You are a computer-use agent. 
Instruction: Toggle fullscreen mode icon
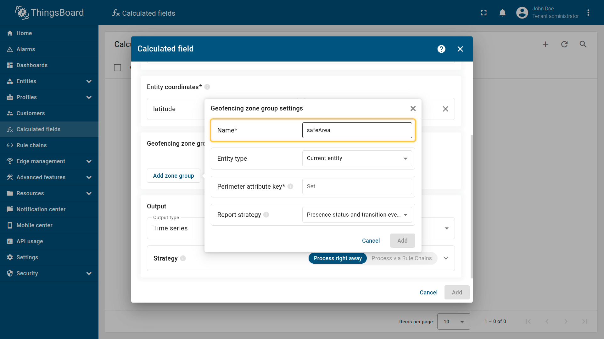pyautogui.click(x=484, y=13)
